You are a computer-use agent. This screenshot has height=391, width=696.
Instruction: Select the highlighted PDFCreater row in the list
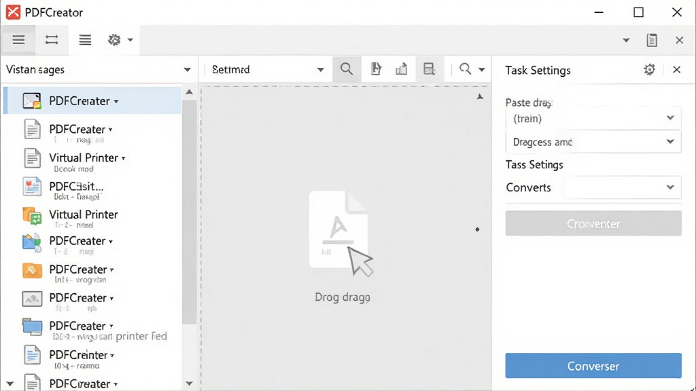[x=92, y=100]
